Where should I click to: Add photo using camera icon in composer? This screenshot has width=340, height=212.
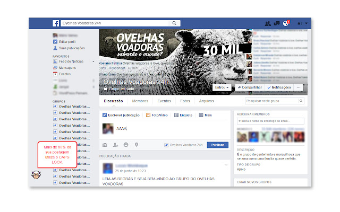tap(105, 145)
